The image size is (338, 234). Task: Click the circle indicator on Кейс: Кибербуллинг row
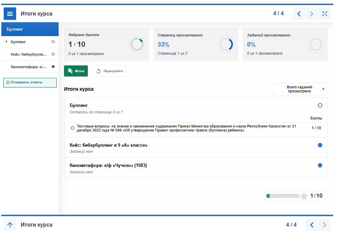click(x=320, y=145)
